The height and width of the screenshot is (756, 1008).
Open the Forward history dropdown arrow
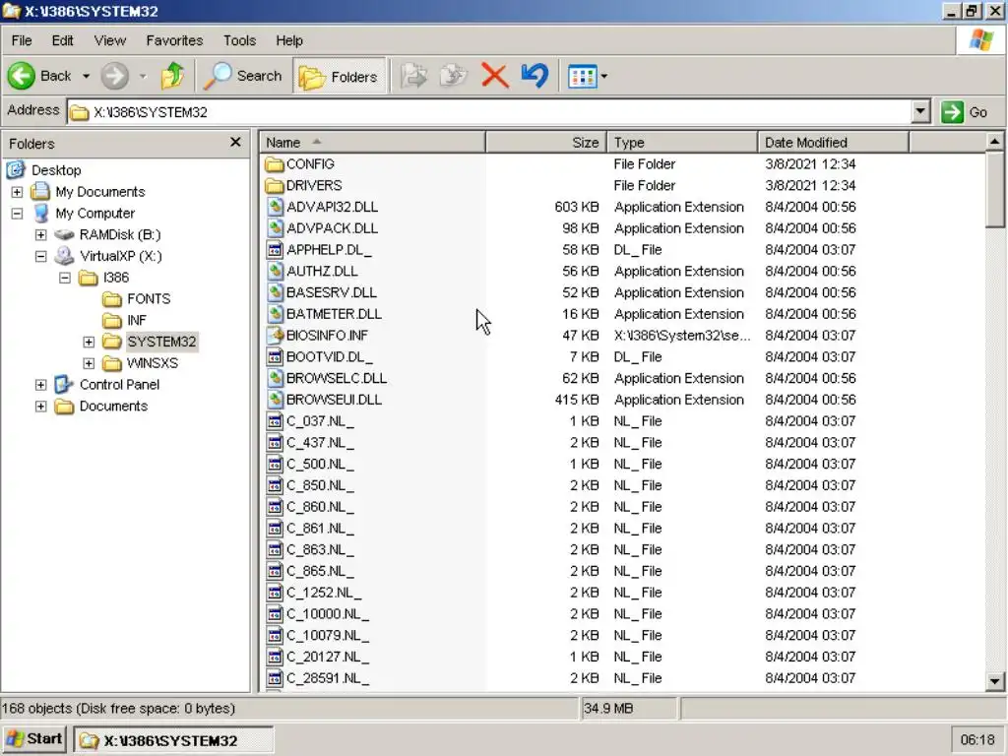click(x=143, y=76)
